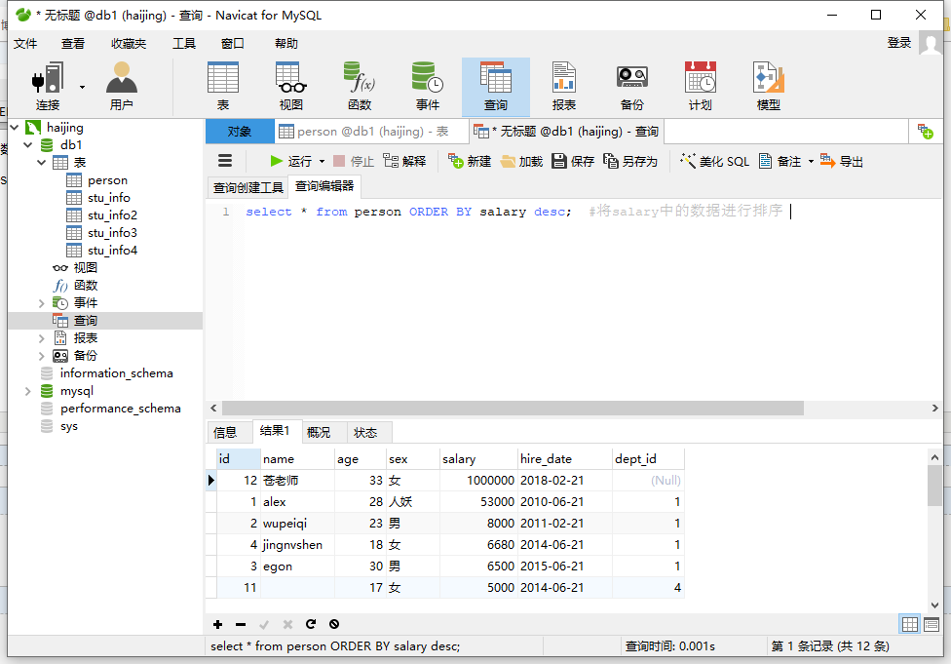
Task: Add a record with the plus icon
Action: (x=217, y=624)
